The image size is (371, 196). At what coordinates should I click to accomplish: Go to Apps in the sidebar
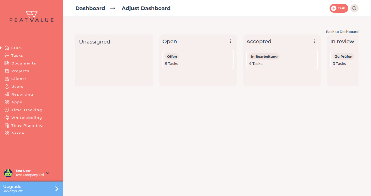tap(17, 102)
